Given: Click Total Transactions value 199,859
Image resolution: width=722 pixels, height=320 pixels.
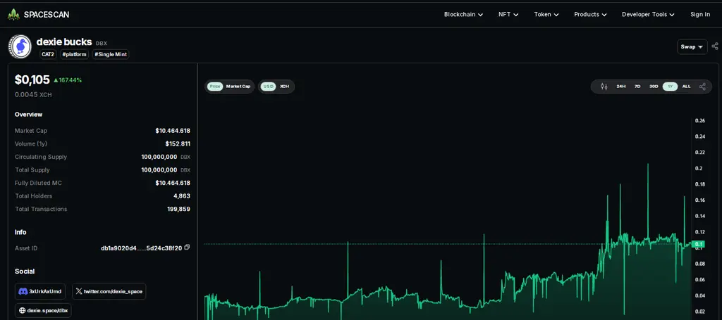Looking at the screenshot, I should pyautogui.click(x=178, y=209).
